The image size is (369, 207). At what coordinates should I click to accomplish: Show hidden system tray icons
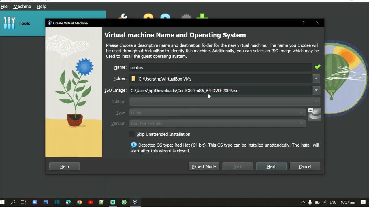click(303, 202)
